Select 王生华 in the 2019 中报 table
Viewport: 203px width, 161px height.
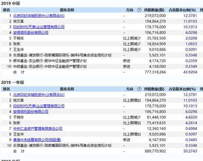[x=18, y=50]
